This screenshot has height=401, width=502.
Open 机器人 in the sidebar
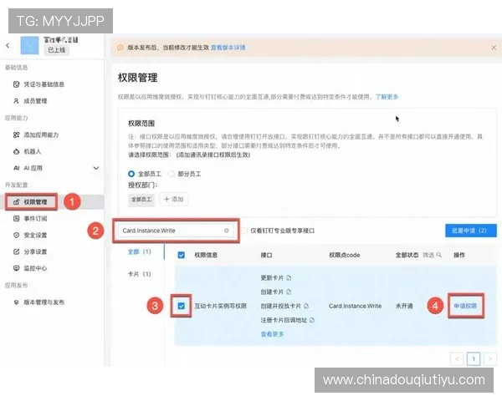coord(33,151)
